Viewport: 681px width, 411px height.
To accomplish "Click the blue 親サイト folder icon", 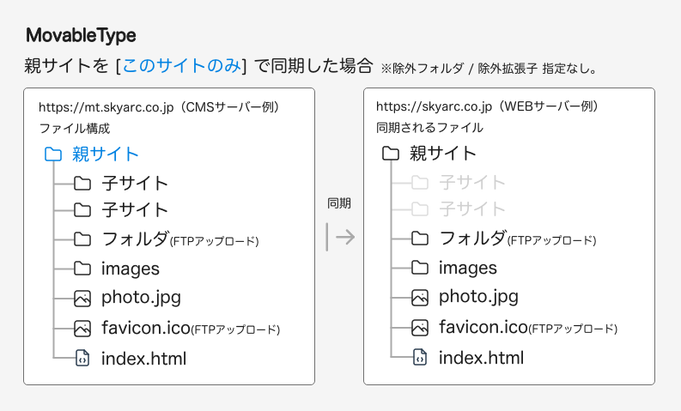I will click(x=53, y=154).
